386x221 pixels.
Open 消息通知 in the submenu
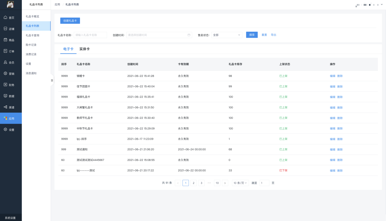[x=36, y=73]
